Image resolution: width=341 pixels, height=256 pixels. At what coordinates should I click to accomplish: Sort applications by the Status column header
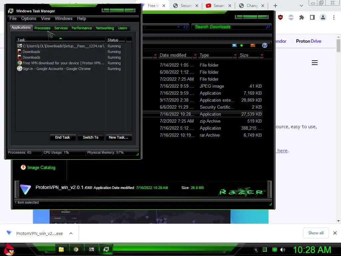pyautogui.click(x=116, y=40)
